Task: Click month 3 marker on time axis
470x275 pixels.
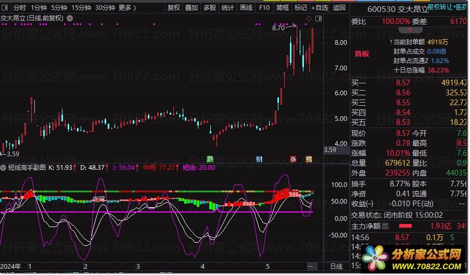Action: point(138,266)
